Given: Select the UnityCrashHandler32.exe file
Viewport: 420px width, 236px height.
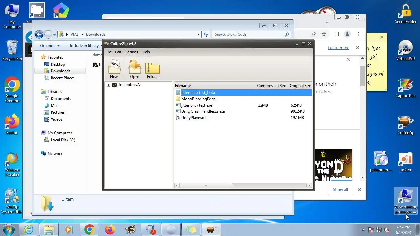Looking at the screenshot, I should point(243,111).
